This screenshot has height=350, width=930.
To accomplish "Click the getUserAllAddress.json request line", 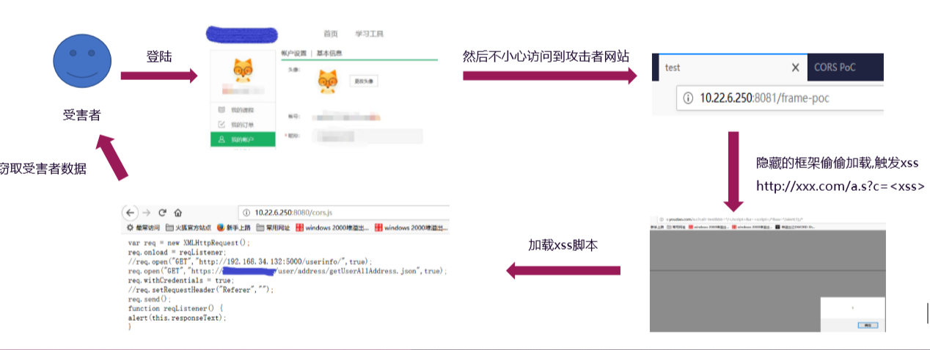I will point(287,271).
